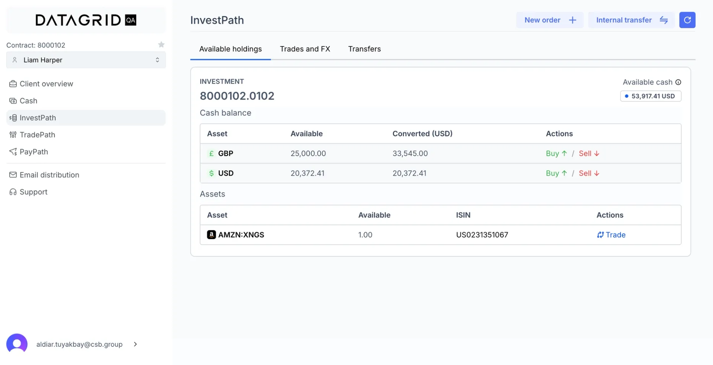Switch to the Available holdings tab
The image size is (713, 365).
pyautogui.click(x=230, y=49)
